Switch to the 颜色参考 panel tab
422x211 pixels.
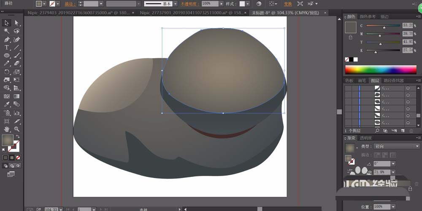tap(368, 16)
